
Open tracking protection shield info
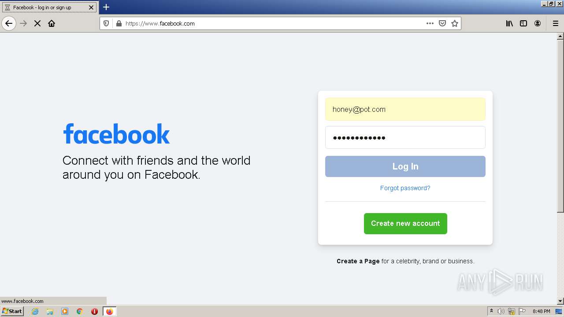pyautogui.click(x=106, y=23)
